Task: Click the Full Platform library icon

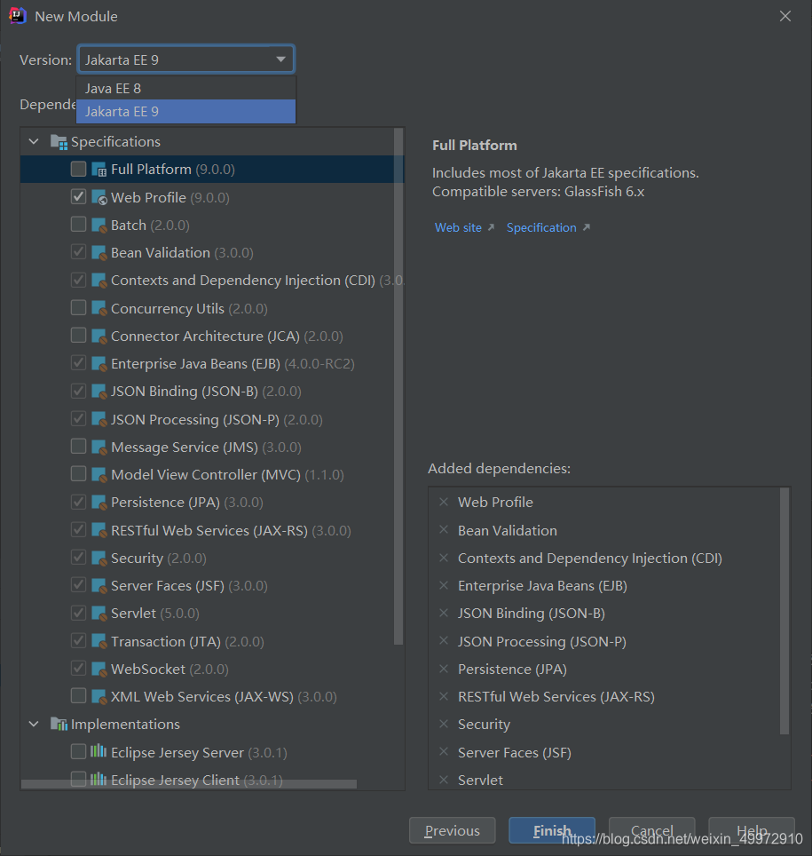Action: (x=99, y=170)
